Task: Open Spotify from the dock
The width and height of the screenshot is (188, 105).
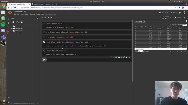Action: coord(3,24)
